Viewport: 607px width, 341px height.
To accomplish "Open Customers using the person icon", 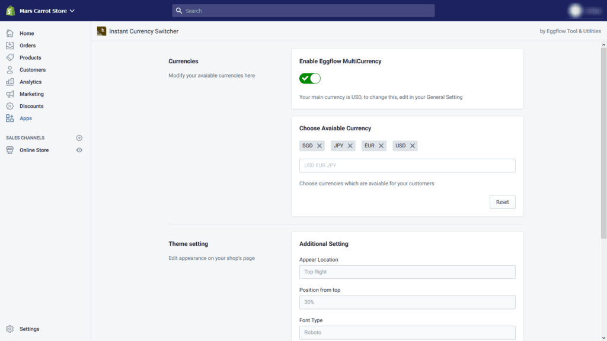I will click(9, 70).
